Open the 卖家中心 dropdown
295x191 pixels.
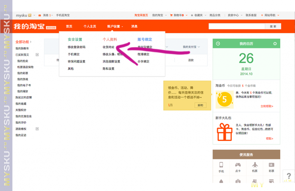[235, 15]
